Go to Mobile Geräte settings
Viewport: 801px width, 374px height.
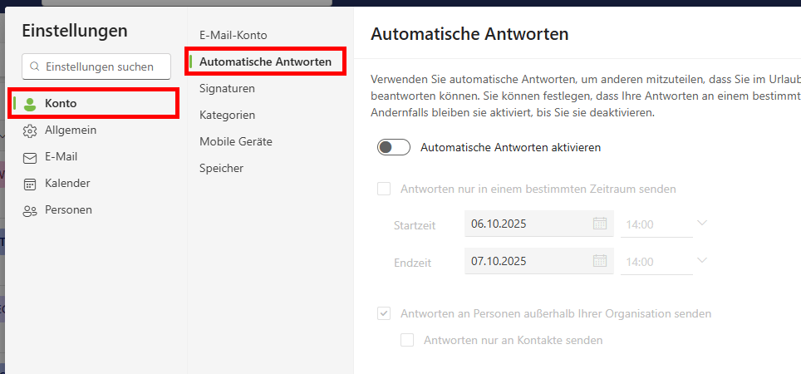pyautogui.click(x=236, y=141)
